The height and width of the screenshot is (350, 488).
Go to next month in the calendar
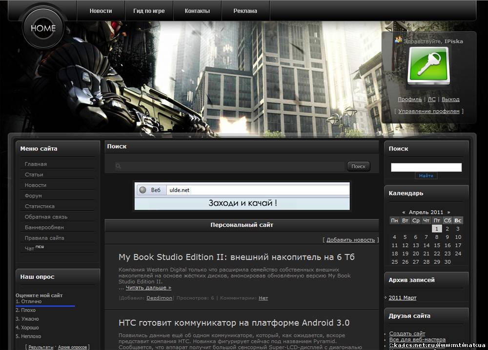(x=448, y=212)
